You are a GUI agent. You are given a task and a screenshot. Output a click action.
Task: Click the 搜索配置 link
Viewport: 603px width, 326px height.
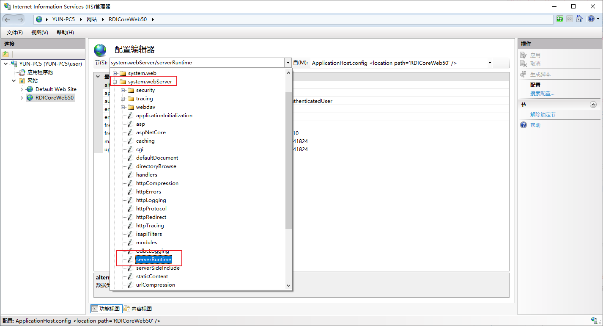pyautogui.click(x=542, y=94)
